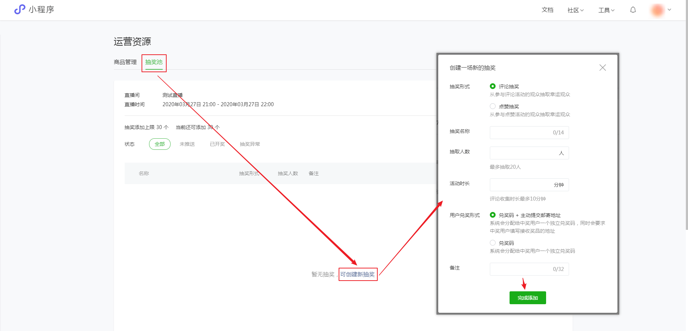Click the 小程序 logo icon
The width and height of the screenshot is (688, 331).
pos(20,9)
